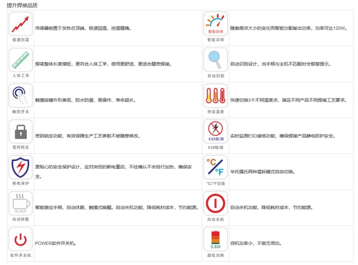
Task: Click the gray 智能功率 caption below the icon
Action: (x=216, y=40)
